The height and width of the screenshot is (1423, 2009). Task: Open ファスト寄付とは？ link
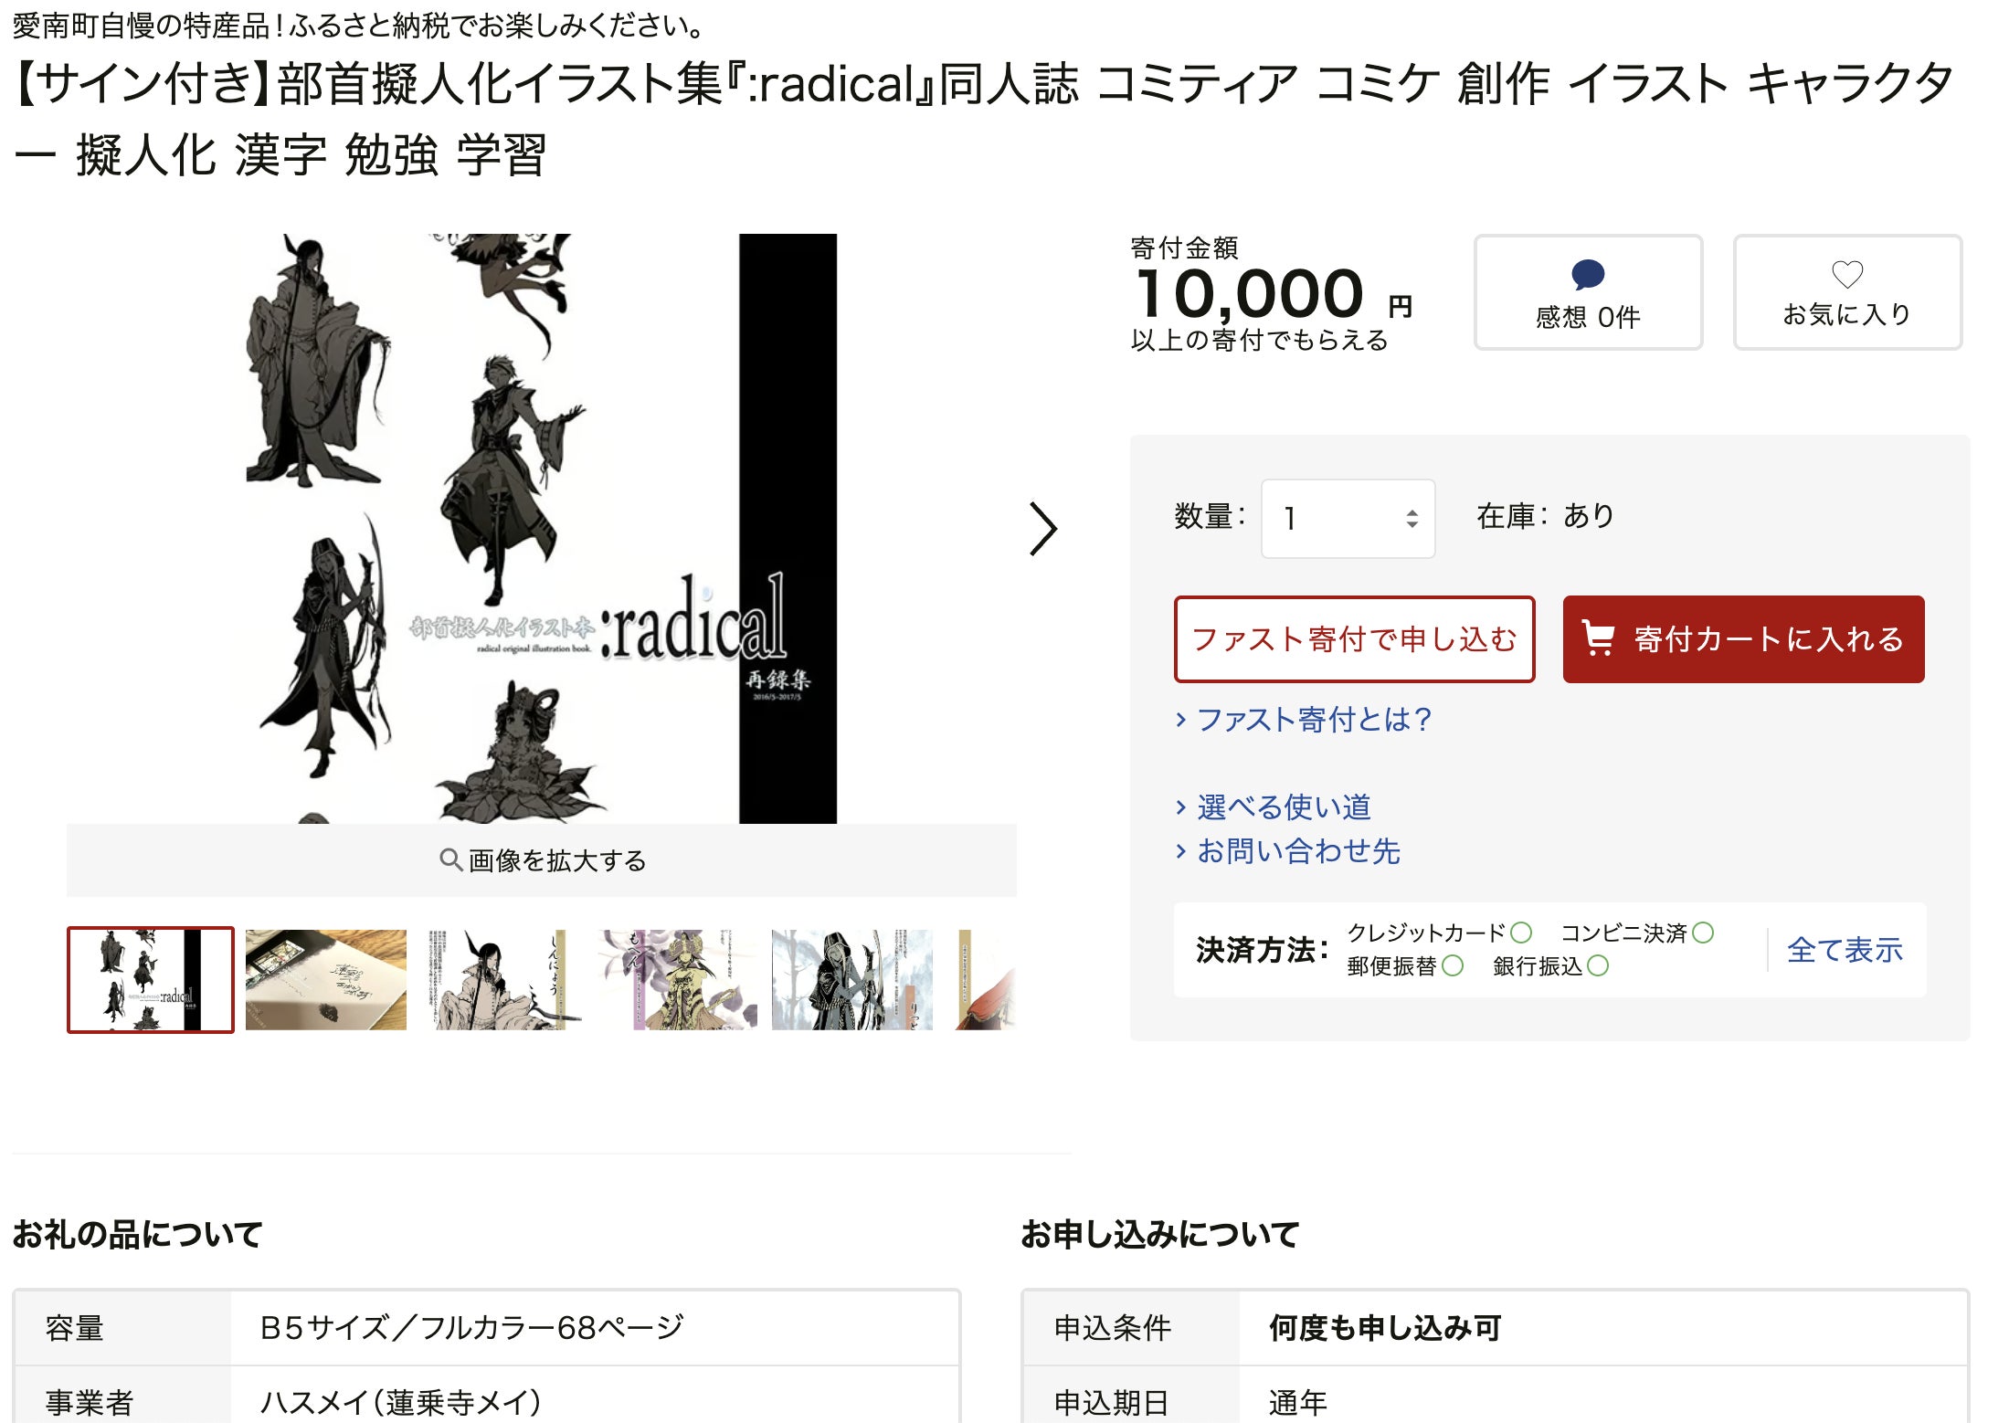point(1305,720)
